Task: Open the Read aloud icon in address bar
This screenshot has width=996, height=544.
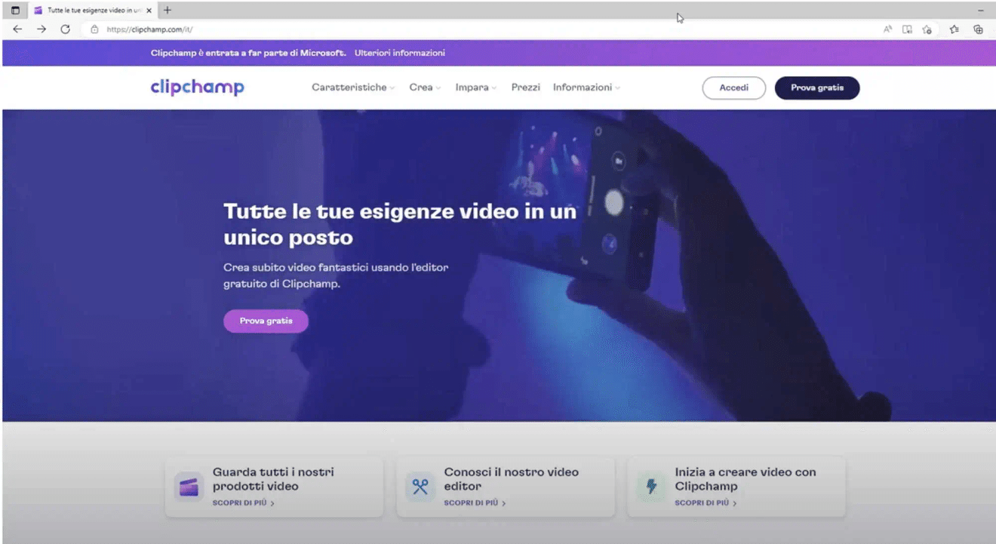Action: pos(887,29)
